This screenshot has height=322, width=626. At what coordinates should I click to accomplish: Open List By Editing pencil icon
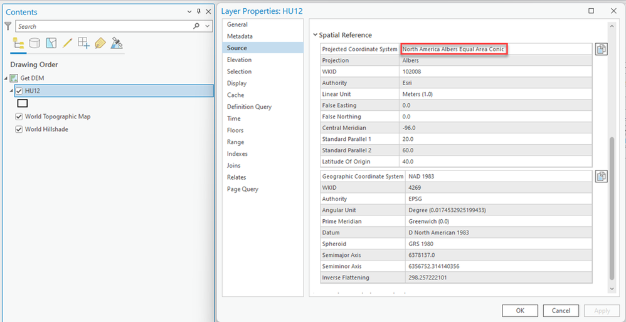[68, 43]
